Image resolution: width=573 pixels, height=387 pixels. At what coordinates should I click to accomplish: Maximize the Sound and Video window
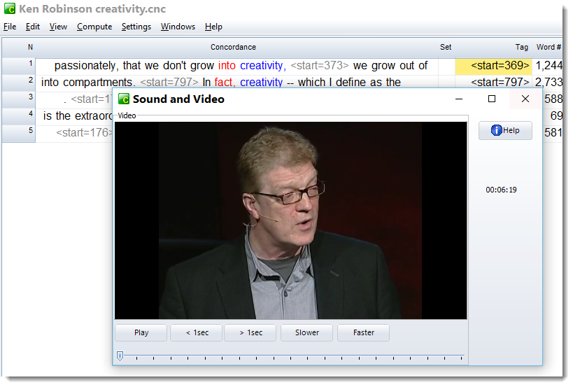[492, 99]
